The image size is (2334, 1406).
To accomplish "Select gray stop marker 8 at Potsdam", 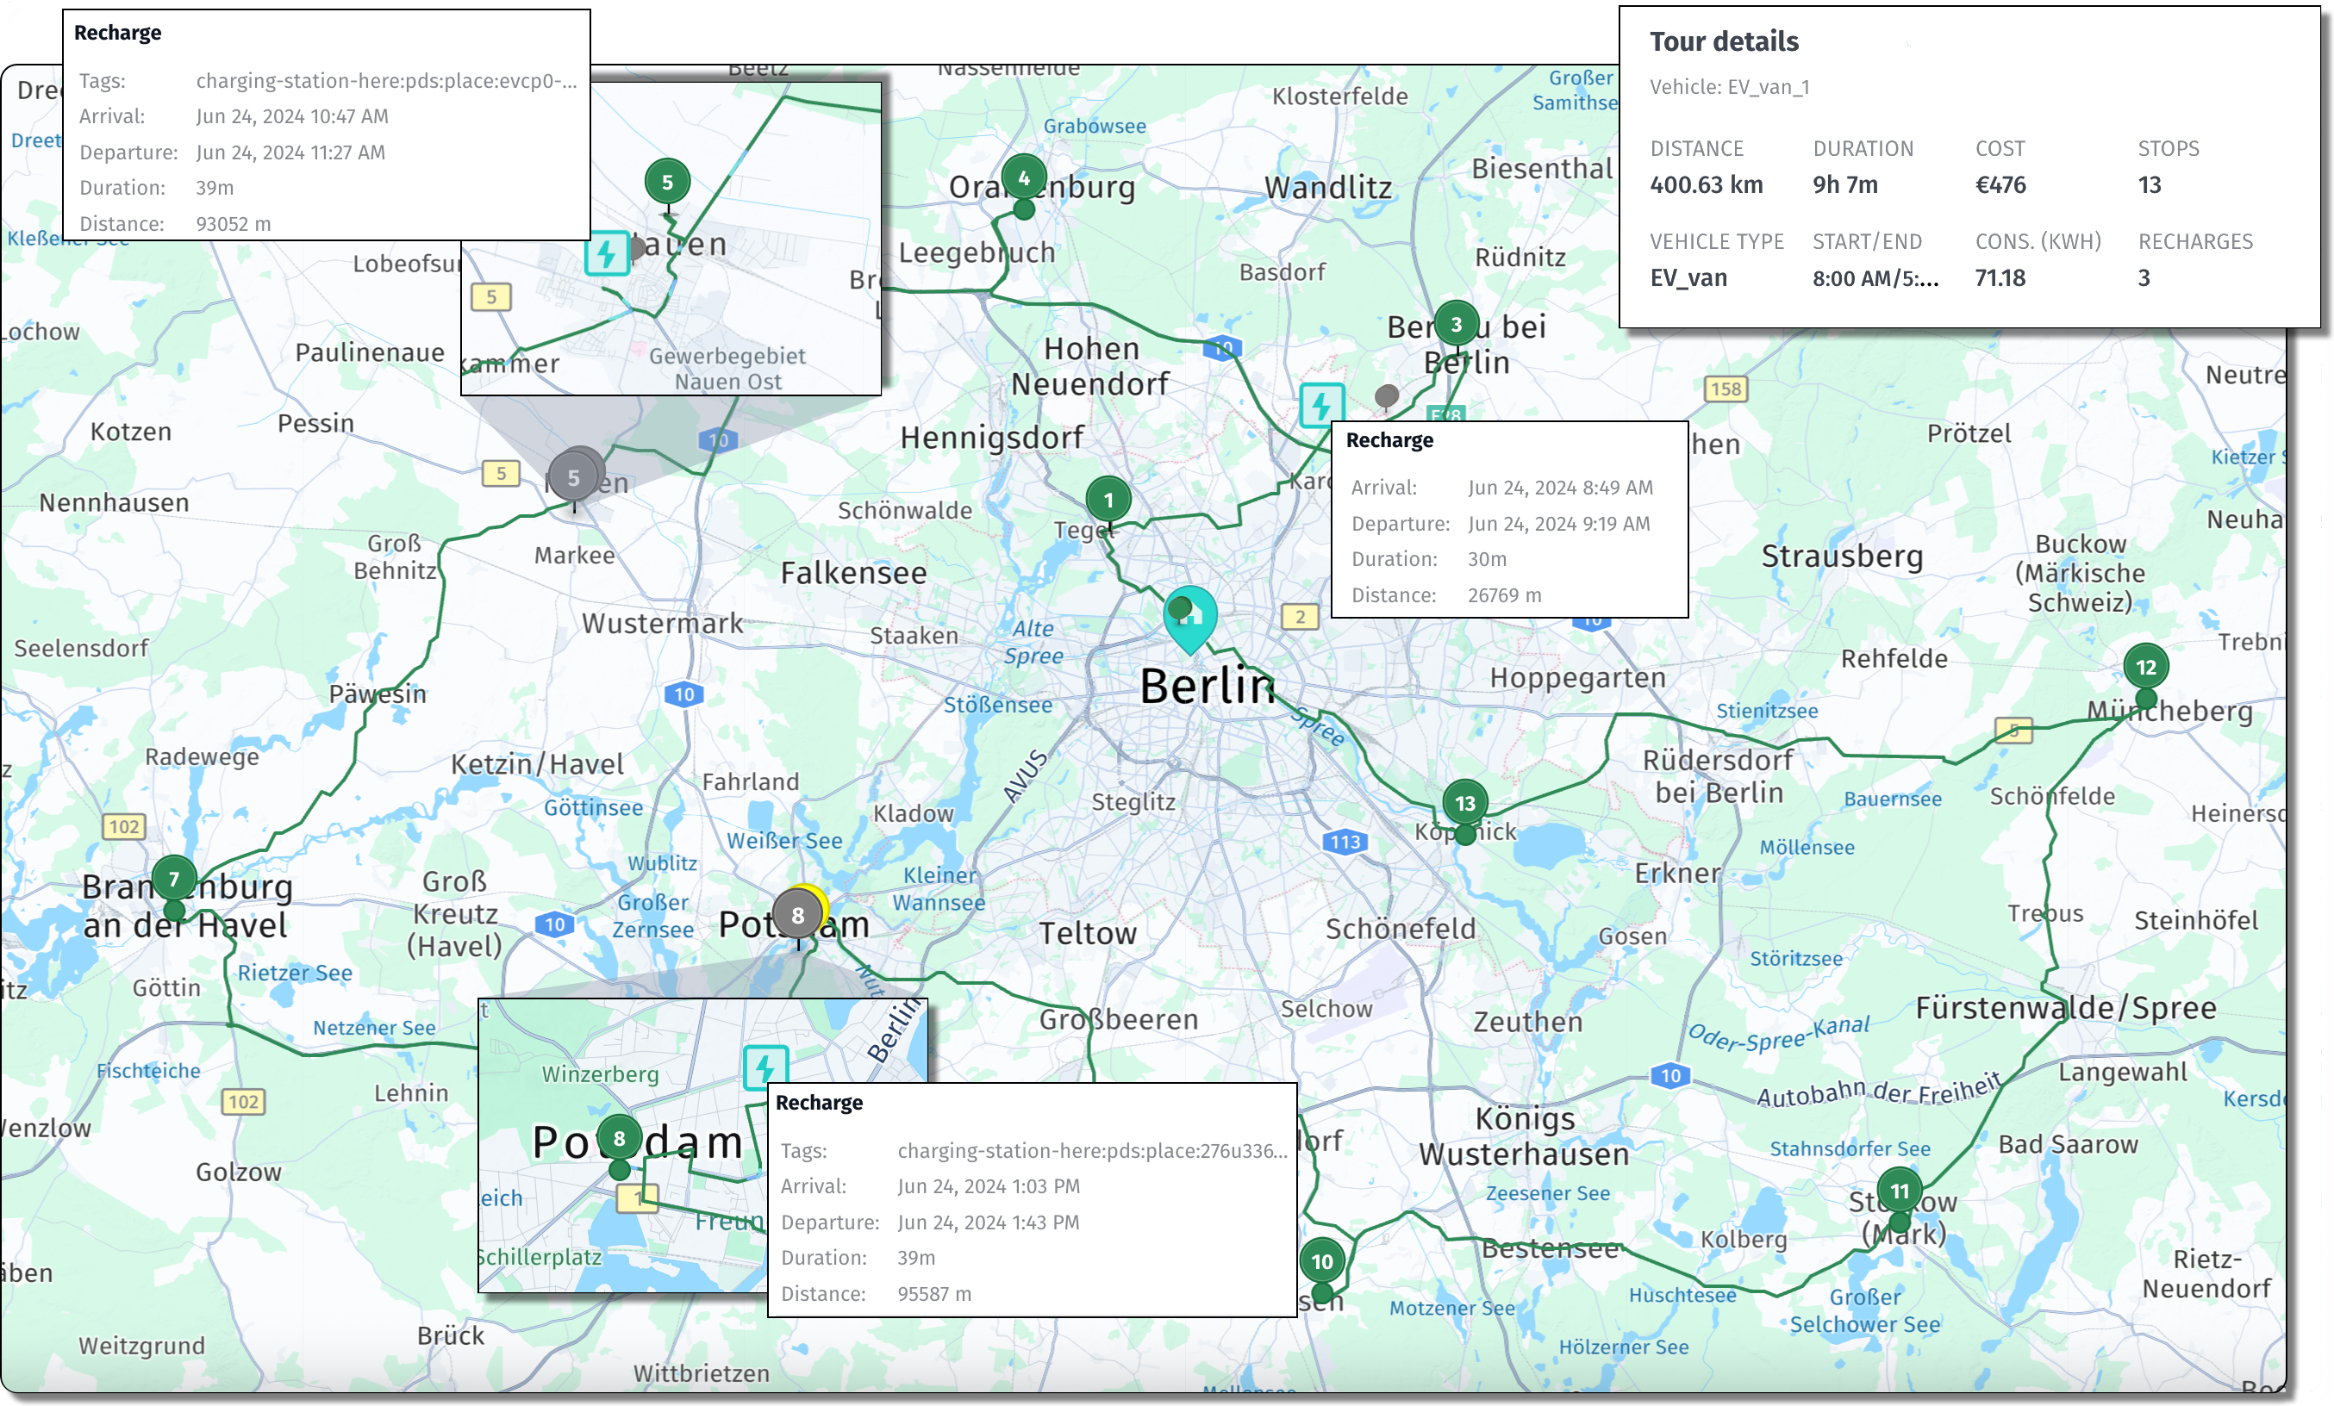I will (797, 916).
